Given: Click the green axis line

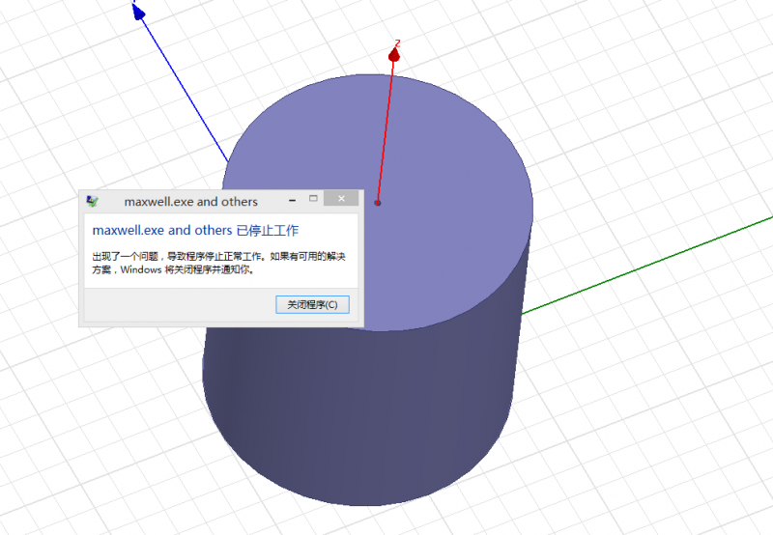Looking at the screenshot, I should pos(647,265).
